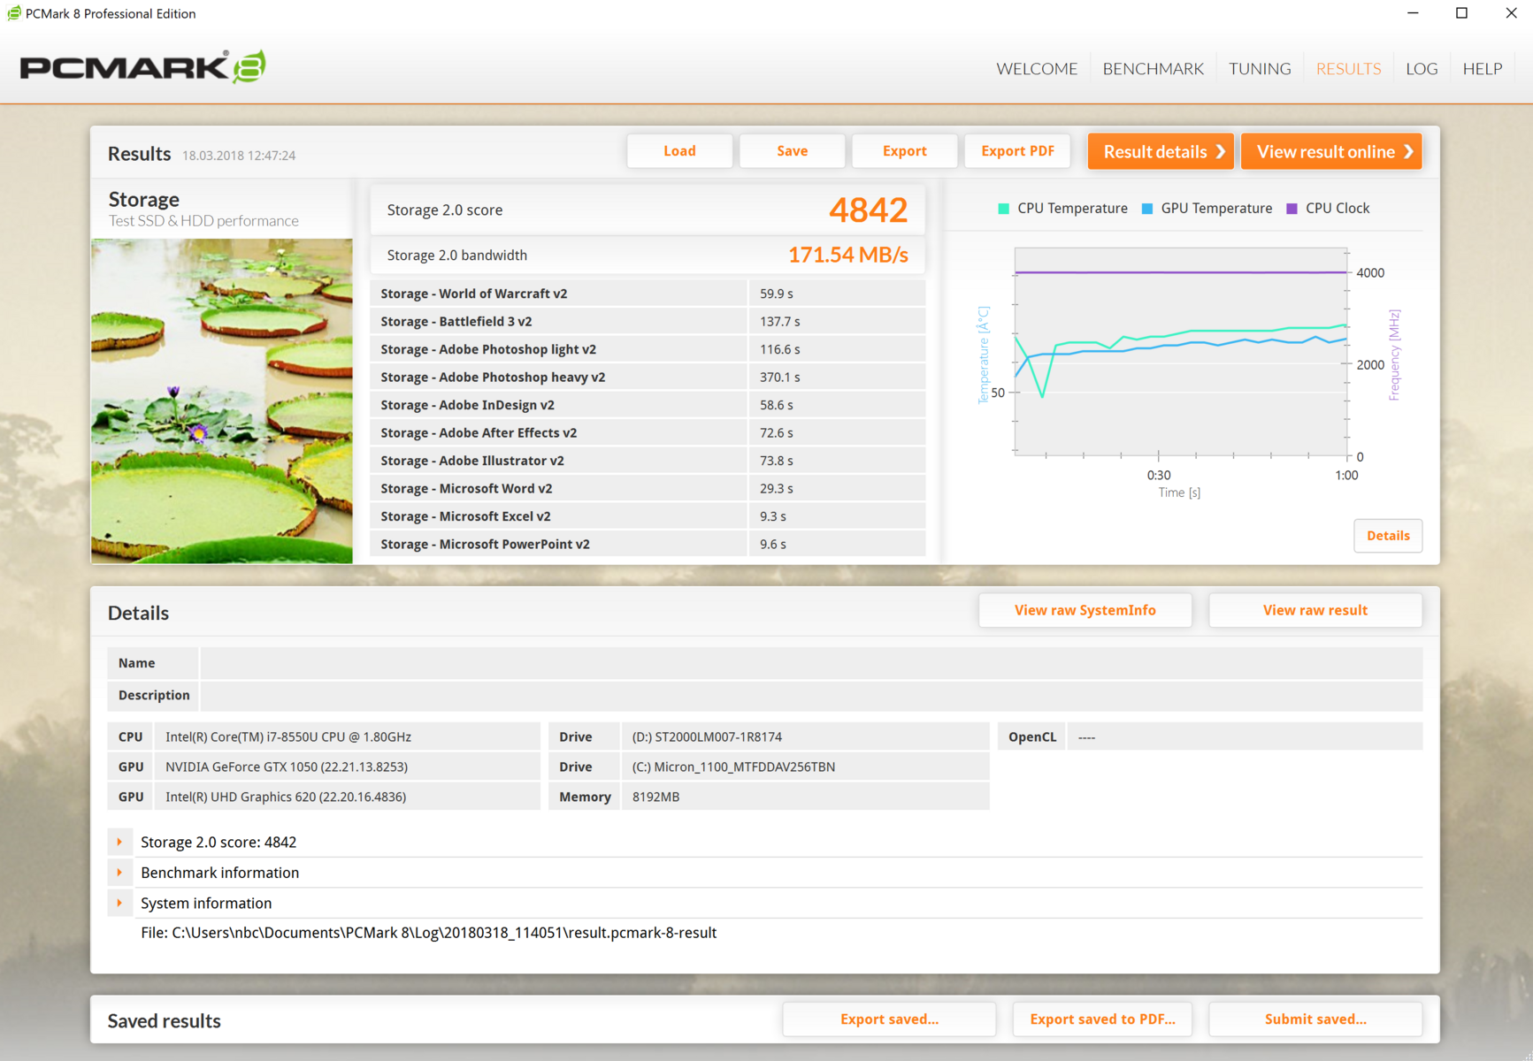Click the Memory value 8192MB
Viewport: 1533px width, 1061px height.
(x=655, y=797)
